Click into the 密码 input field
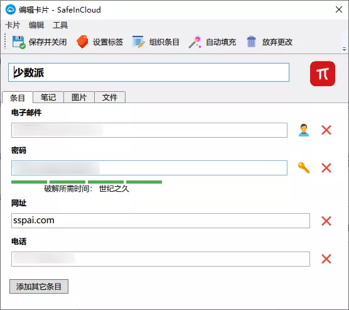Image resolution: width=349 pixels, height=310 pixels. (149, 168)
